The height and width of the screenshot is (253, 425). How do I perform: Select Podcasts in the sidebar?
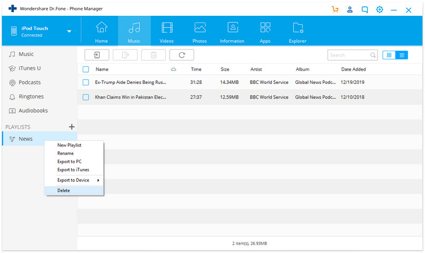[x=39, y=82]
